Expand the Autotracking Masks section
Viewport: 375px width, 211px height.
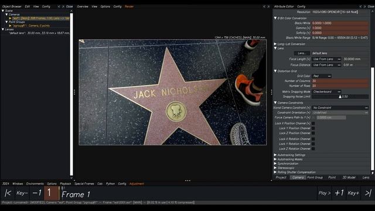tap(275, 159)
